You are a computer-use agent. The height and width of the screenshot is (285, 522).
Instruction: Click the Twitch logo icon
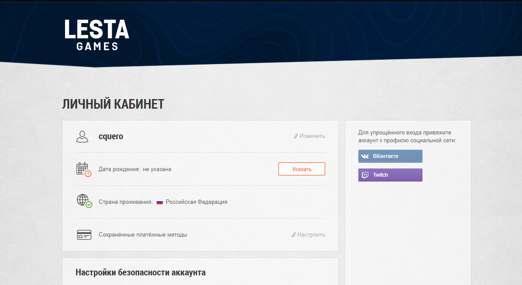pos(365,175)
